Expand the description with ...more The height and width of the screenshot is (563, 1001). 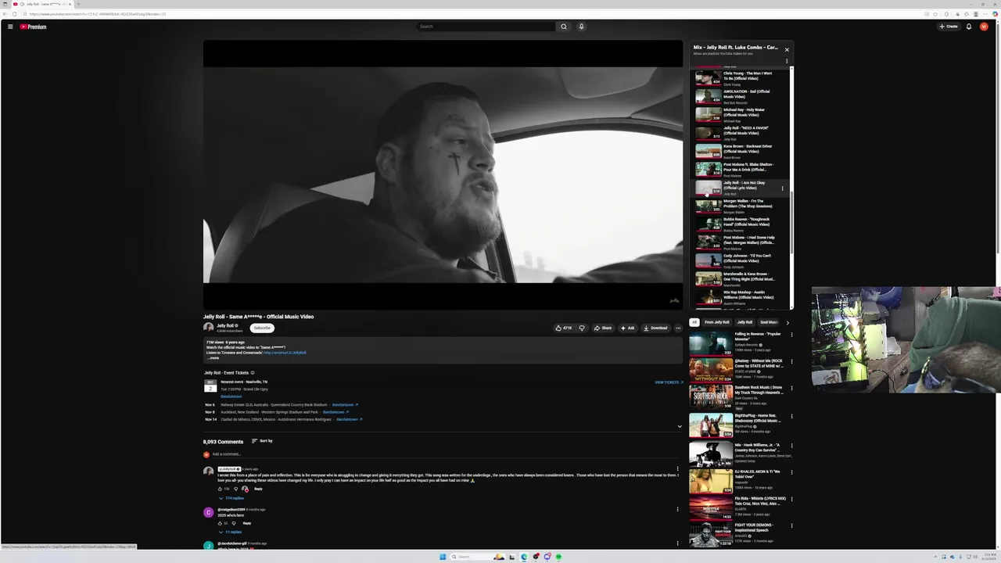click(213, 358)
